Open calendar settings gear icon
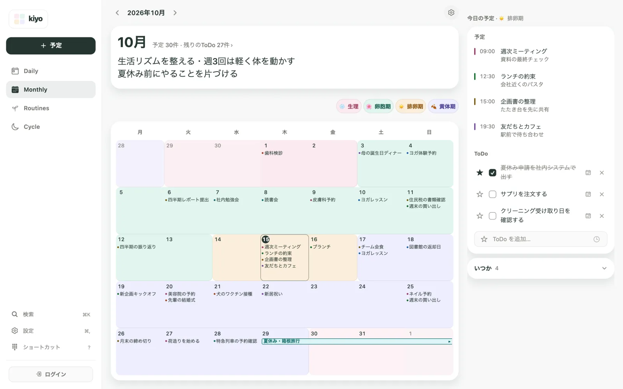Screen dimensions: 623x389 (451, 12)
